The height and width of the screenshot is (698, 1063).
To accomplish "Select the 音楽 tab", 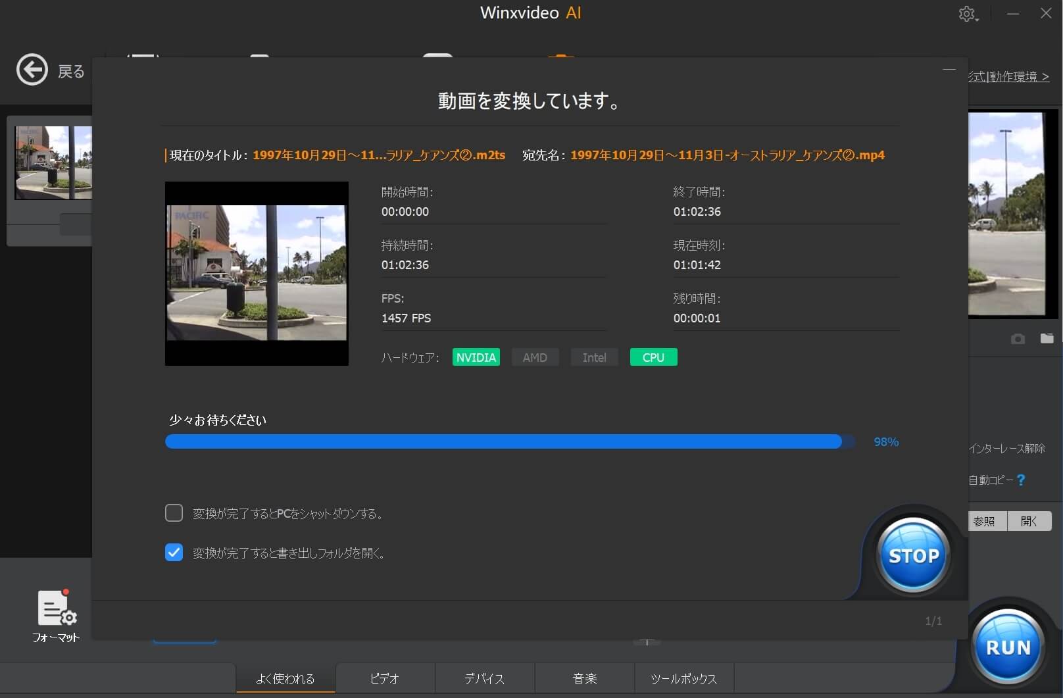I will (585, 678).
